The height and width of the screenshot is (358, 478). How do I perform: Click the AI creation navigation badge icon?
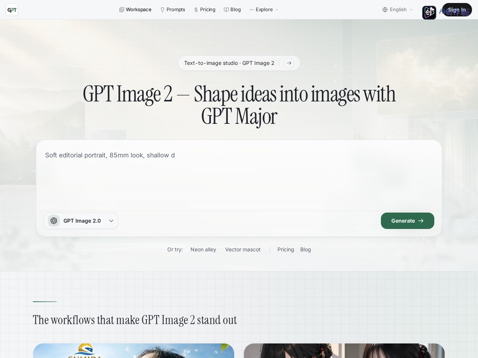tap(429, 12)
